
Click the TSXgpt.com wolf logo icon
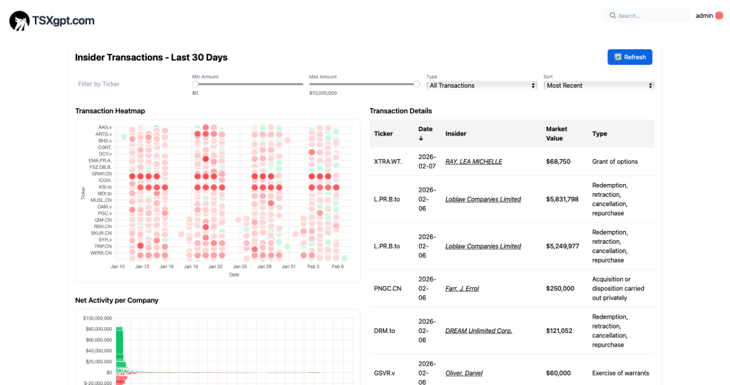(19, 21)
